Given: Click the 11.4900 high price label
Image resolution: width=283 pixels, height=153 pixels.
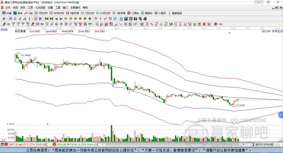Looking at the screenshot, I should (26, 55).
